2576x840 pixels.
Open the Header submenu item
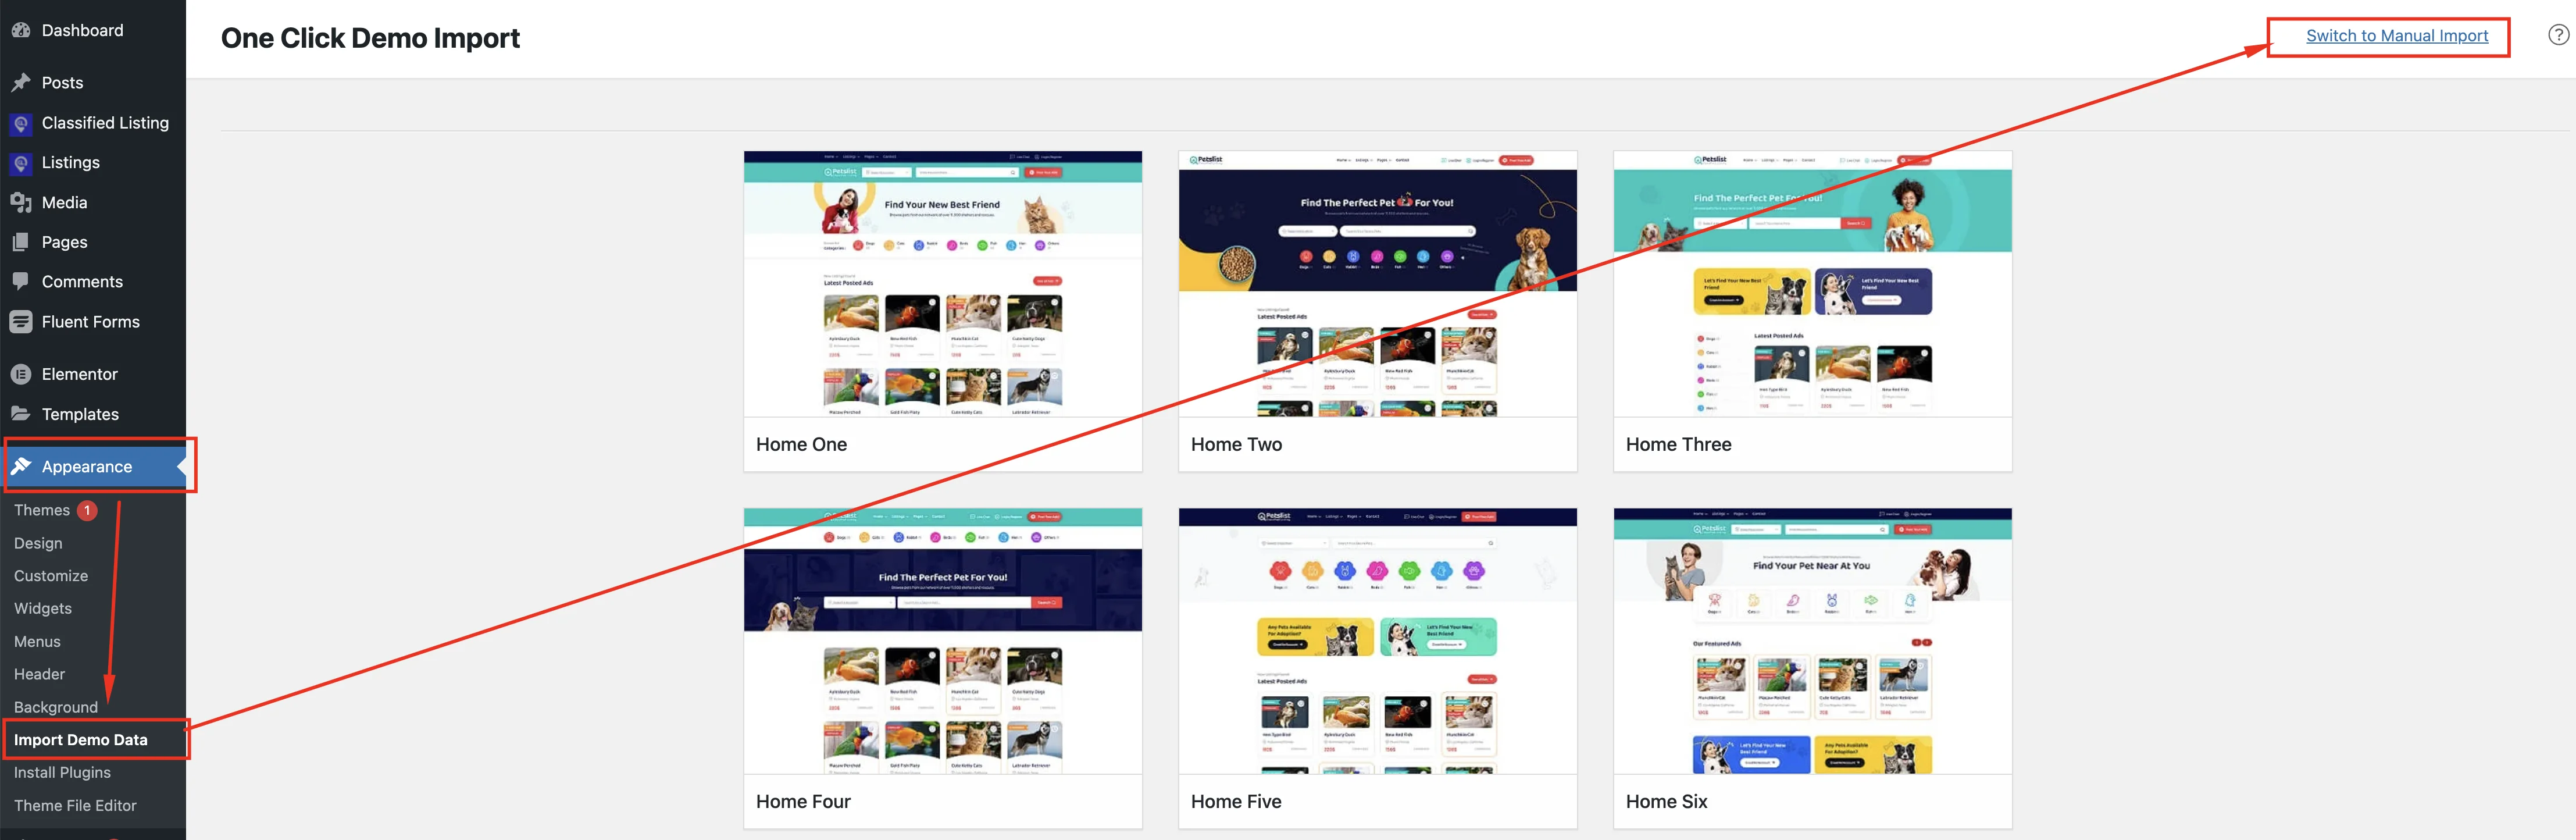pos(39,674)
